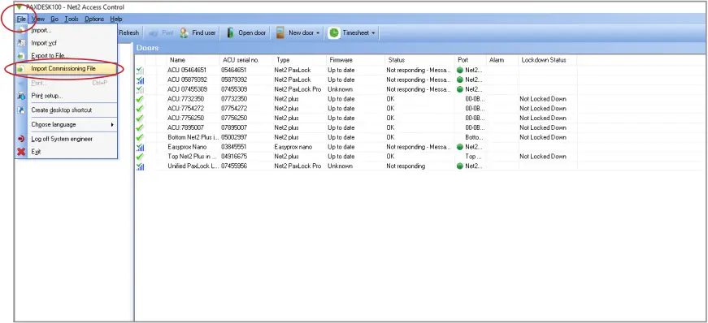Click the Open door toolbar icon
This screenshot has height=323, width=708.
[x=230, y=32]
